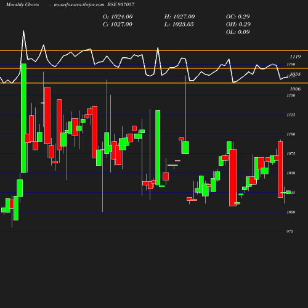Select the close value "C: 1027.00"
Viewport: 308px width, 308px height.
(118, 24)
